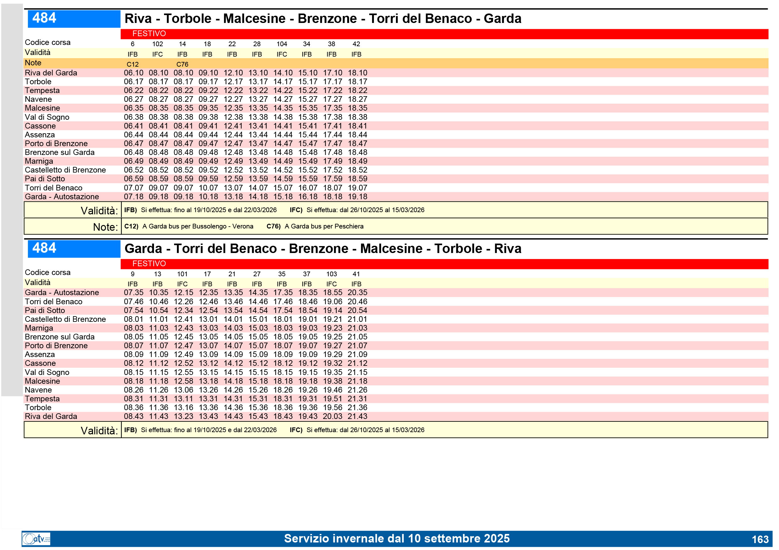Click the note text A Garda bus per Peschiera
Image resolution: width=779 pixels, height=550 pixels.
tap(324, 226)
